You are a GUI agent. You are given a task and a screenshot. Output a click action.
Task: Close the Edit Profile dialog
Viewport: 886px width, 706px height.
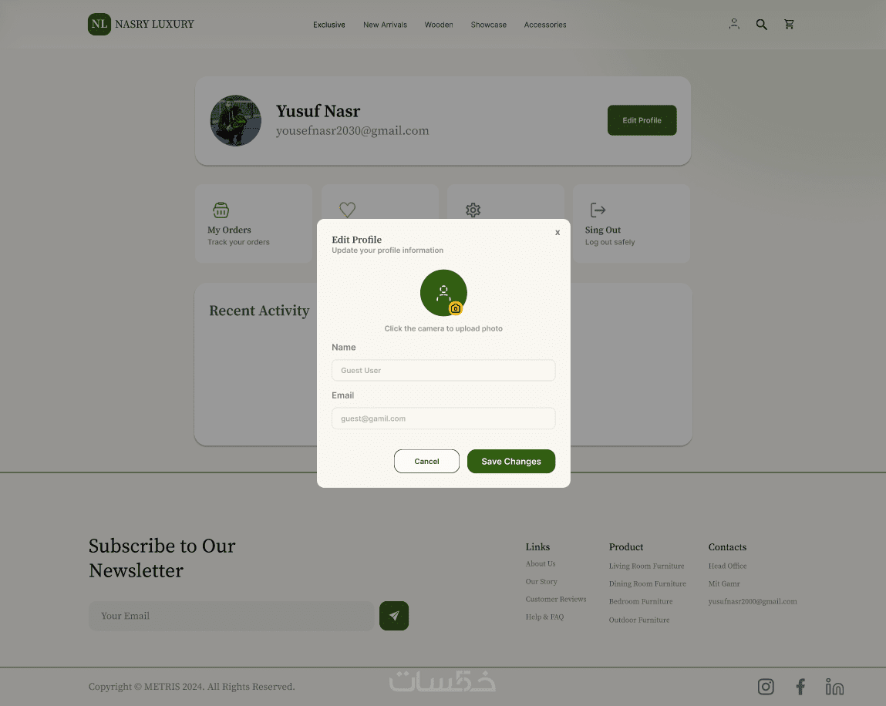point(558,232)
